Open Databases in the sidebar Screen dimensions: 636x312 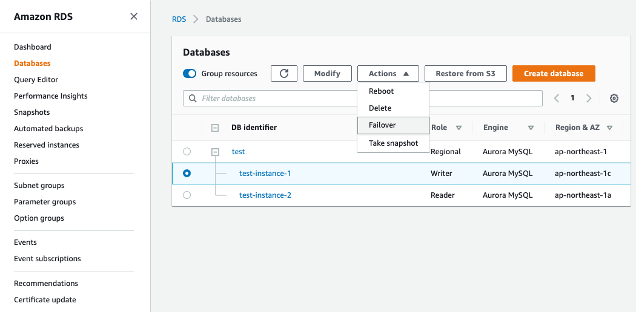tap(32, 63)
